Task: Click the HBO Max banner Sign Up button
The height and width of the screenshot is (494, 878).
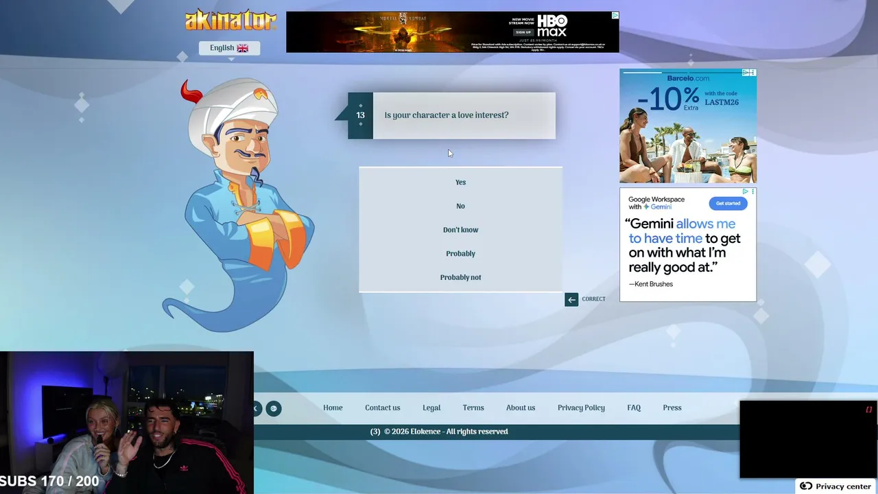Action: (x=523, y=32)
